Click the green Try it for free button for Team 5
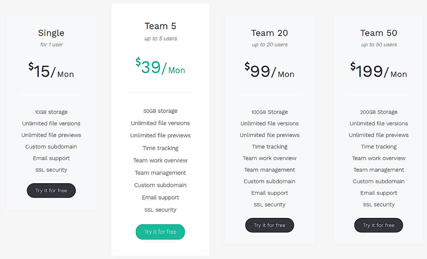This screenshot has height=259, width=427. coord(160,232)
